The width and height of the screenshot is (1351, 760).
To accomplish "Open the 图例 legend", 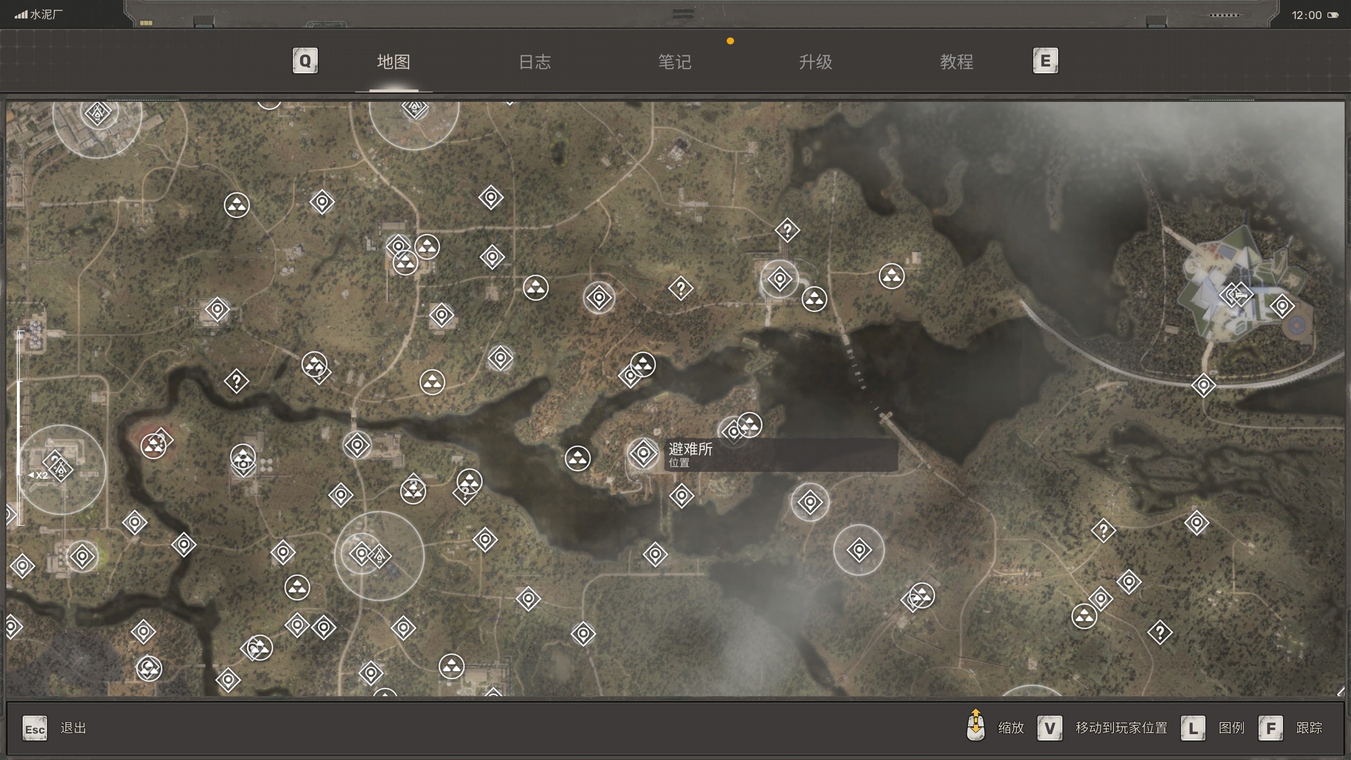I will point(1232,728).
